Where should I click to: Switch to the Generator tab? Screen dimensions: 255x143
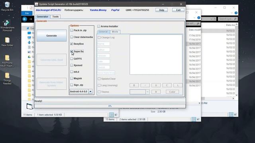coord(43,17)
